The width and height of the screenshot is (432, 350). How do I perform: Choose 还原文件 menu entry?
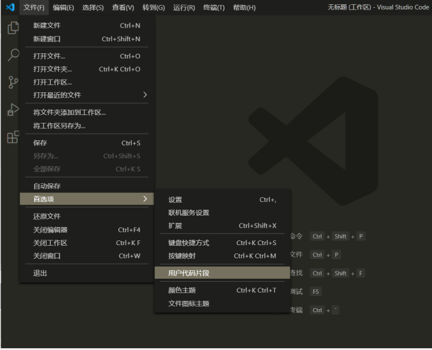(87, 216)
